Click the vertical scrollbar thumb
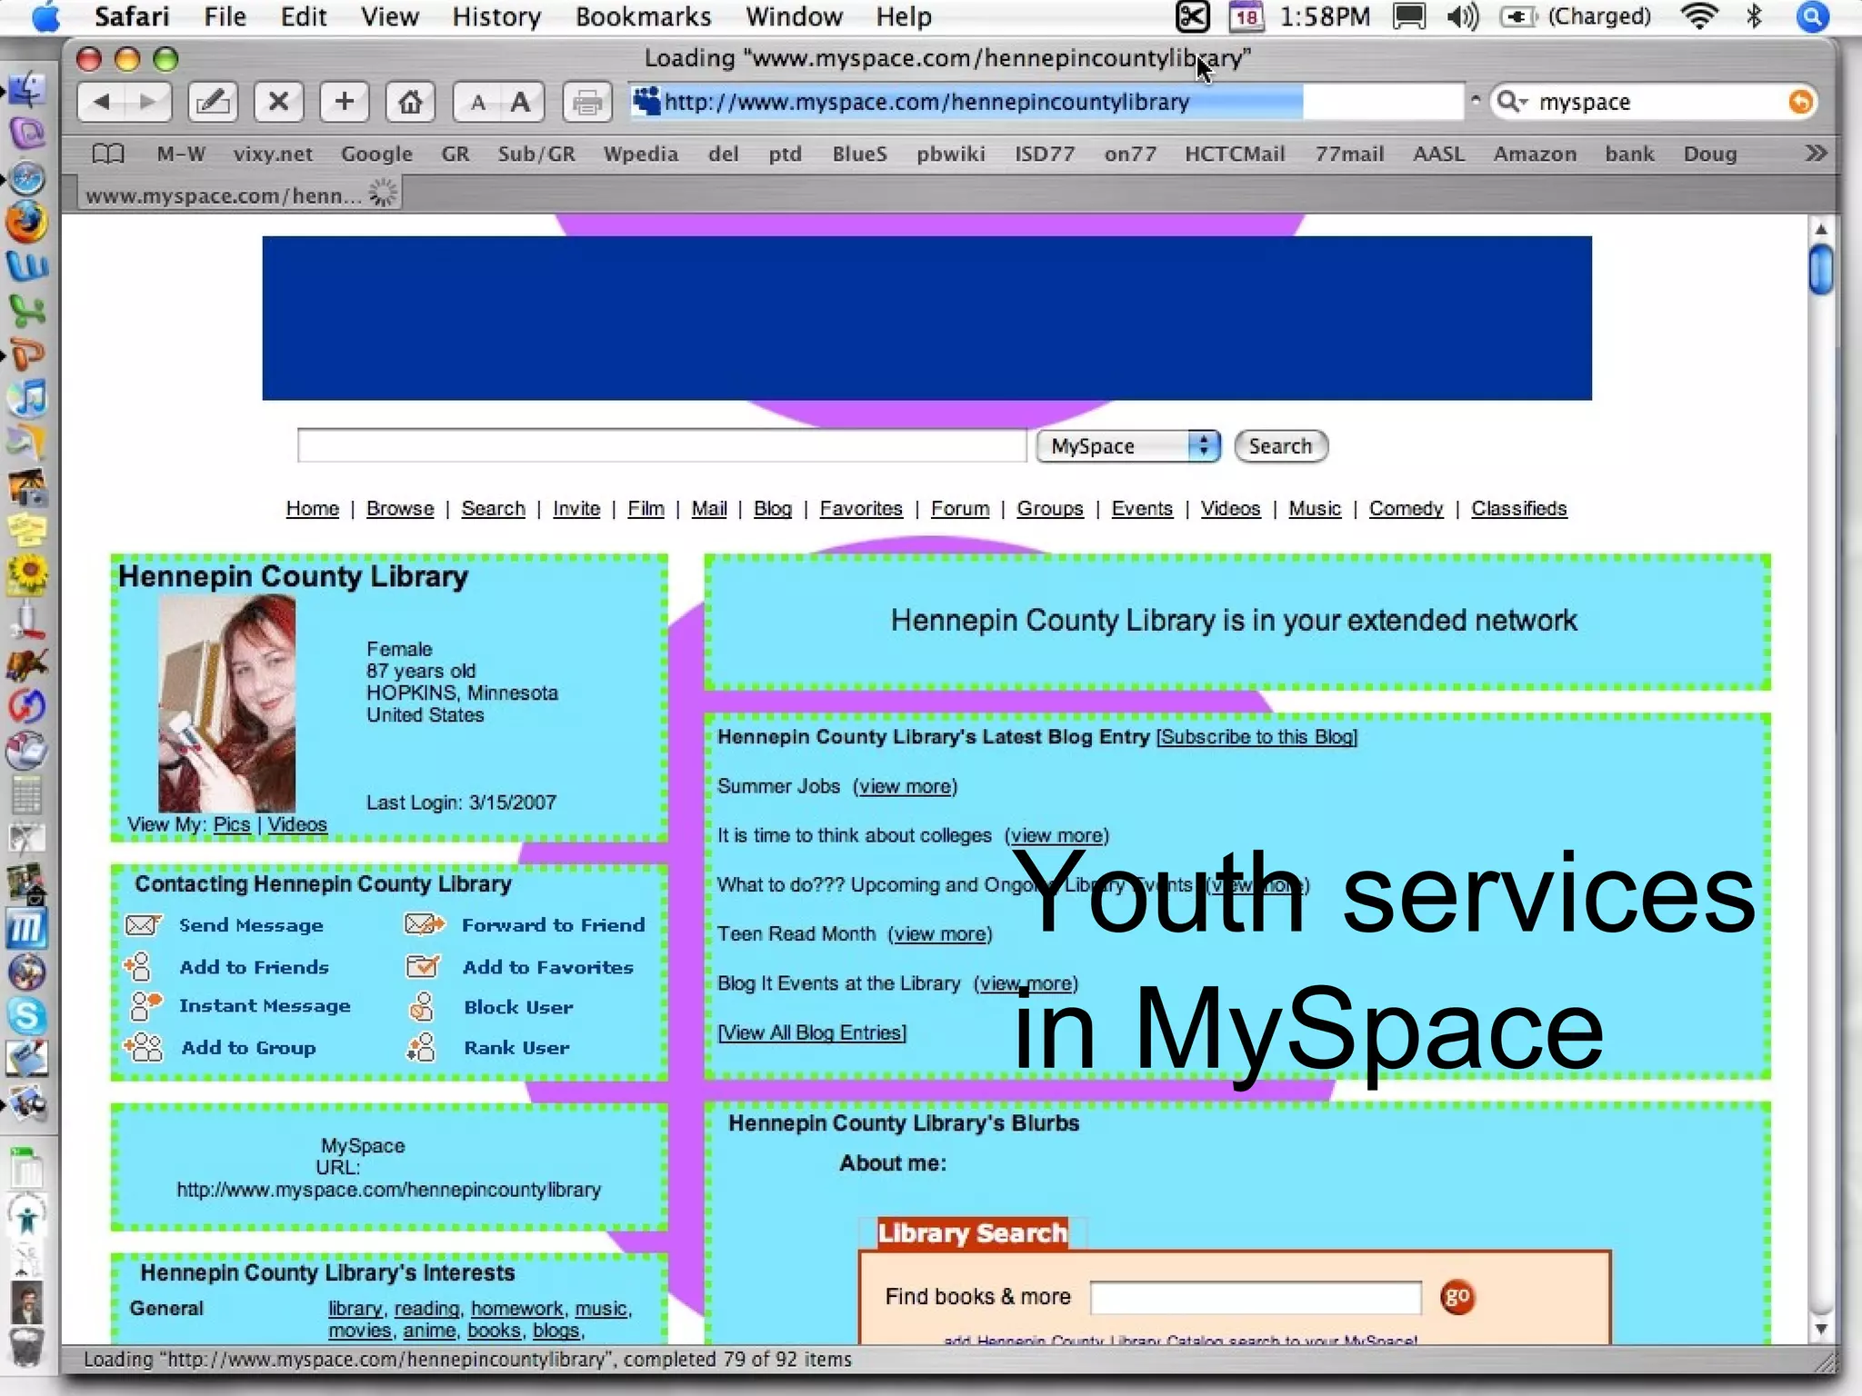Screen dimensions: 1862x1396 pyautogui.click(x=1821, y=270)
